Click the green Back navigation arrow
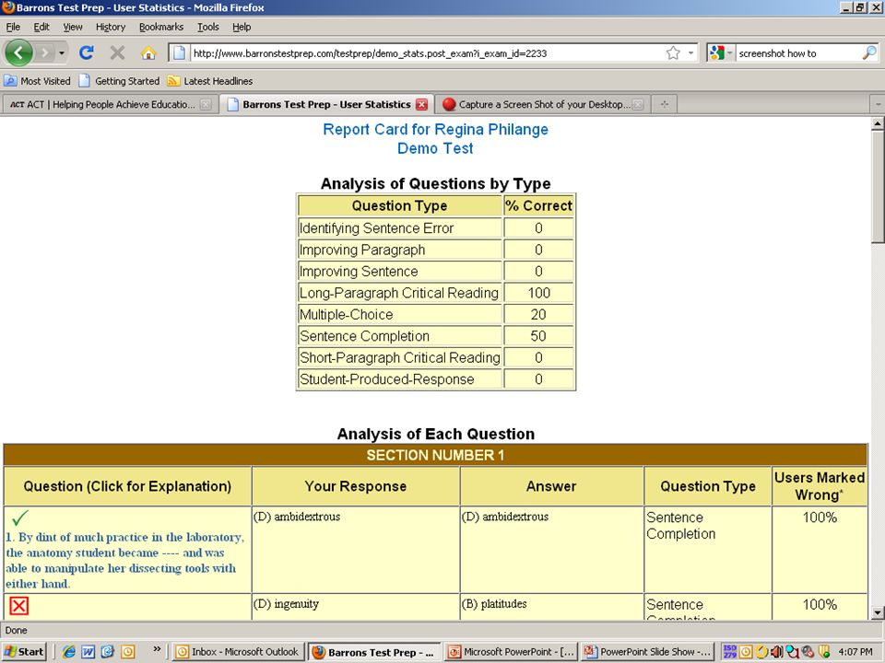This screenshot has height=663, width=885. 18,53
